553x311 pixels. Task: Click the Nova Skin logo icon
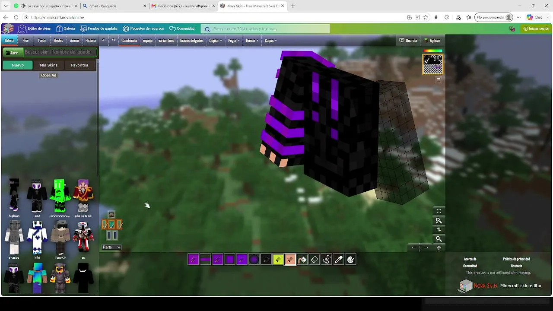(8, 29)
